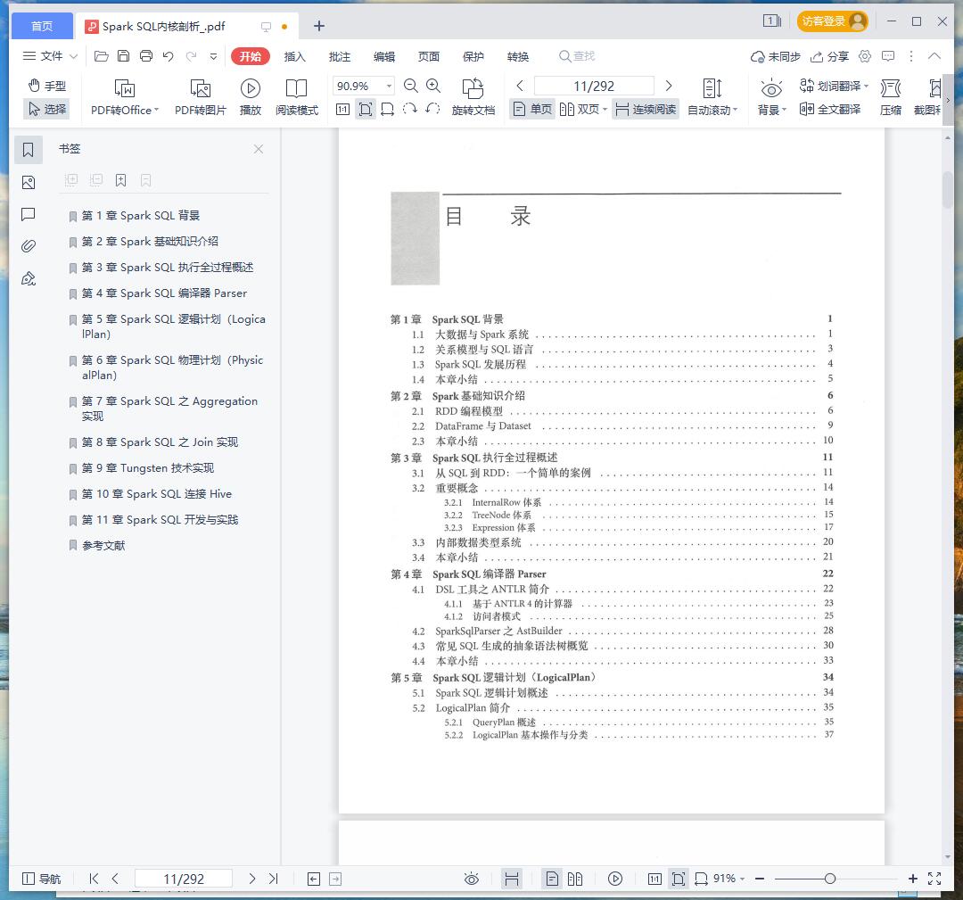
Task: Open signature panel icon in sidebar
Action: (x=29, y=279)
